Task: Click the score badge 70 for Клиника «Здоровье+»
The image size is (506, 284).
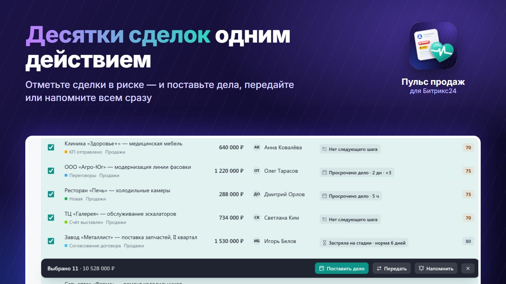Action: [468, 148]
